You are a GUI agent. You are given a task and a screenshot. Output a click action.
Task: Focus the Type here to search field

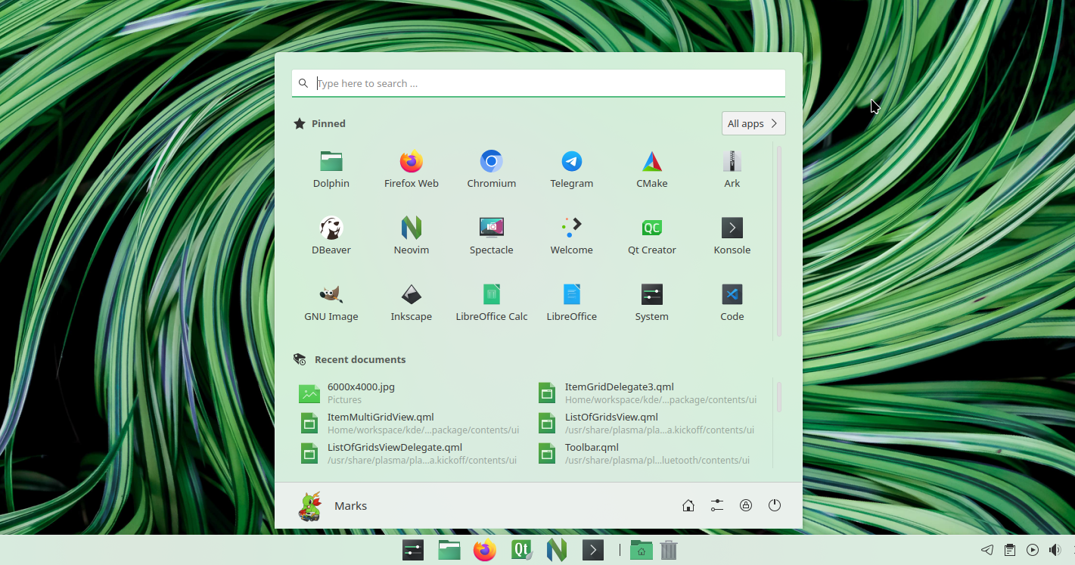click(539, 83)
